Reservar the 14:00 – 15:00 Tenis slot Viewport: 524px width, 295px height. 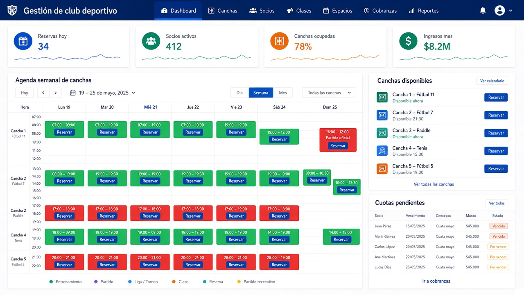(341, 240)
